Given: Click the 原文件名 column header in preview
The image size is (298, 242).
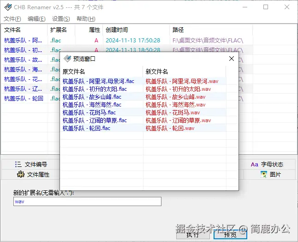Looking at the screenshot, I should point(101,71).
